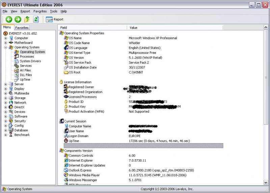Expand the Server tree node
This screenshot has height=193, width=270.
point(6,84)
